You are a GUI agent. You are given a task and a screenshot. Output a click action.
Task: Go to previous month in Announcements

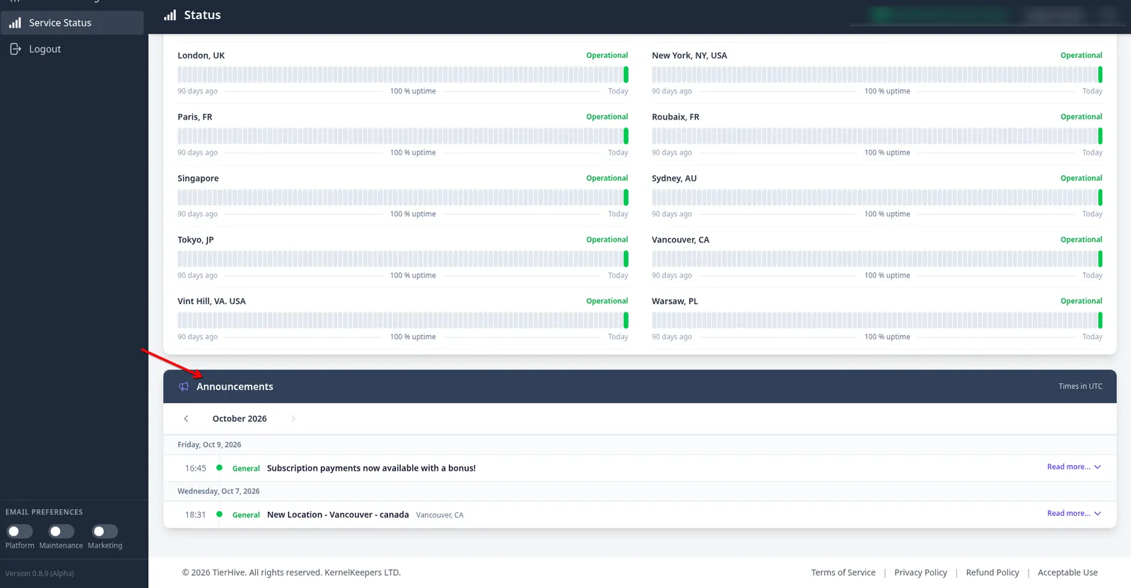pos(186,419)
